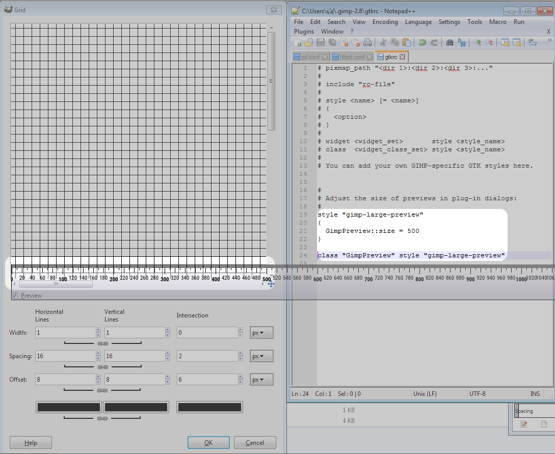Click the New file icon in Notepad++
Image resolution: width=555 pixels, height=454 pixels.
(298, 43)
